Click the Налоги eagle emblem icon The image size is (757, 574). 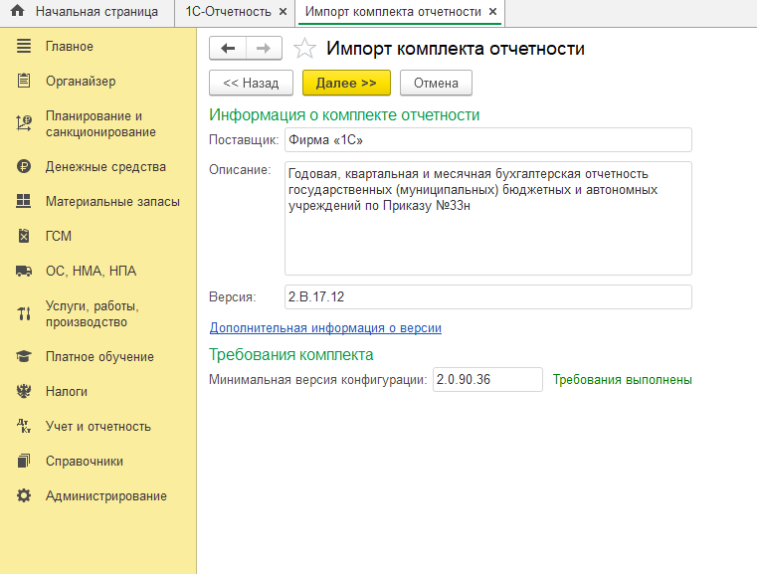[x=24, y=391]
